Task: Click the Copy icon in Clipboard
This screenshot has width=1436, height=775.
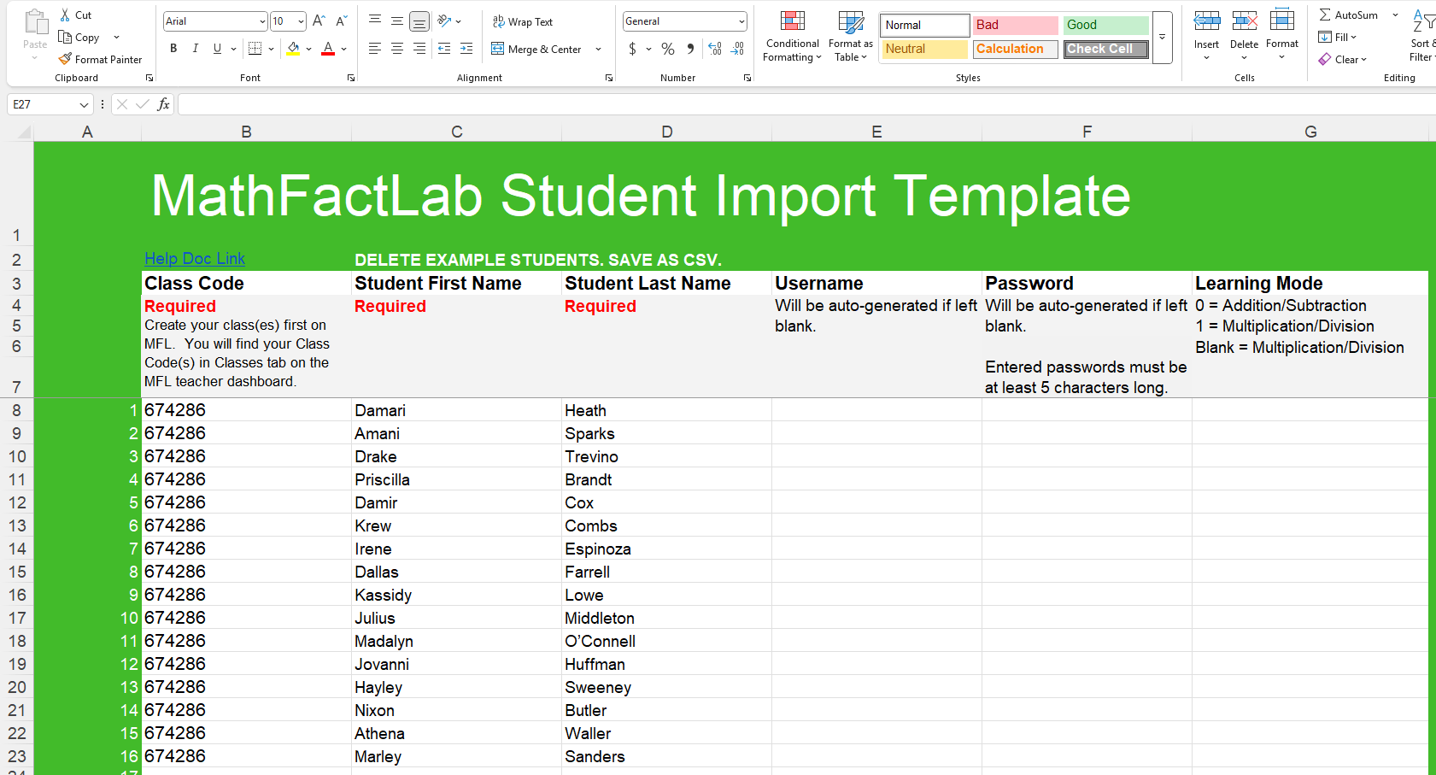Action: [x=65, y=37]
